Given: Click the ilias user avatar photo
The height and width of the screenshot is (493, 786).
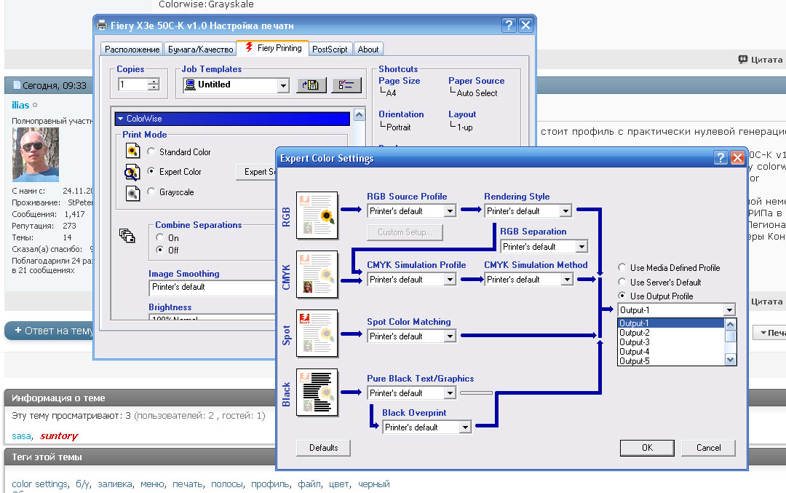Looking at the screenshot, I should (36, 154).
